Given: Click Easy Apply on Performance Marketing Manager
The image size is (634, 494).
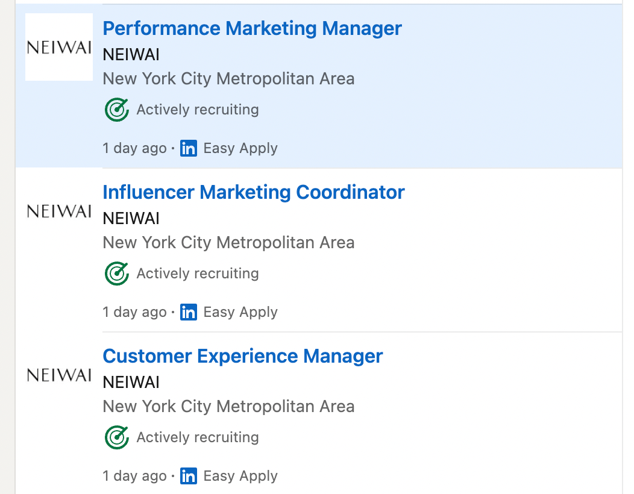Looking at the screenshot, I should 240,148.
